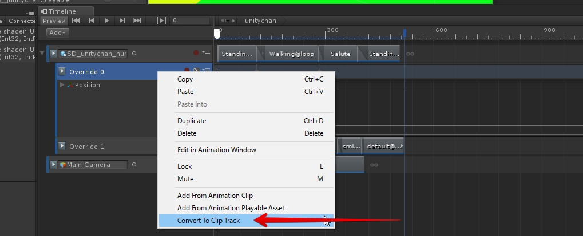583x236 pixels.
Task: Click the unitychan breadcrumb label
Action: (x=260, y=21)
